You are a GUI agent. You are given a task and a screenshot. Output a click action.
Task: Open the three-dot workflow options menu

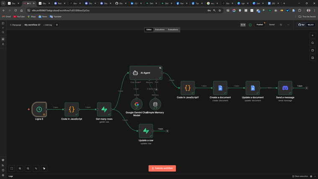coord(288,25)
